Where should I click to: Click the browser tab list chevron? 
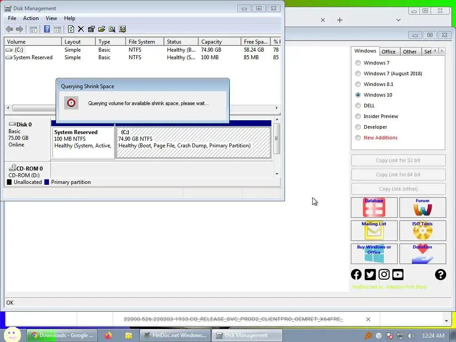(399, 20)
